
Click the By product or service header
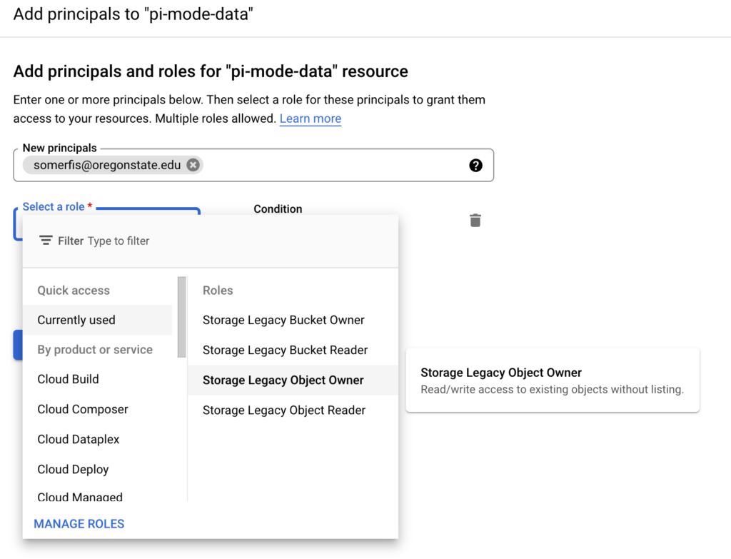pyautogui.click(x=95, y=349)
